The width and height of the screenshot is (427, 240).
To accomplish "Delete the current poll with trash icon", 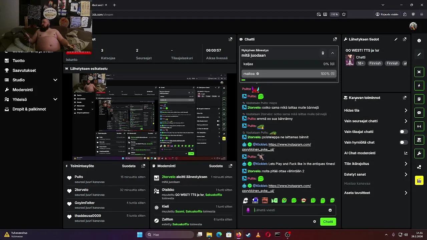I will point(323,53).
